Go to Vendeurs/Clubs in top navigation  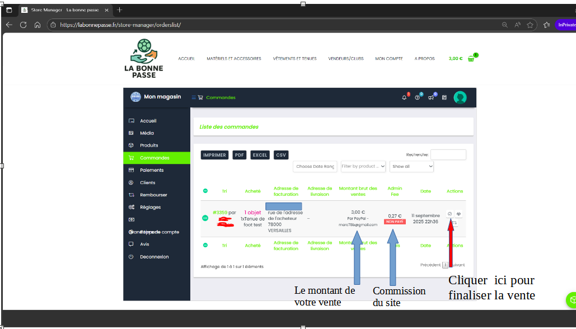(345, 59)
